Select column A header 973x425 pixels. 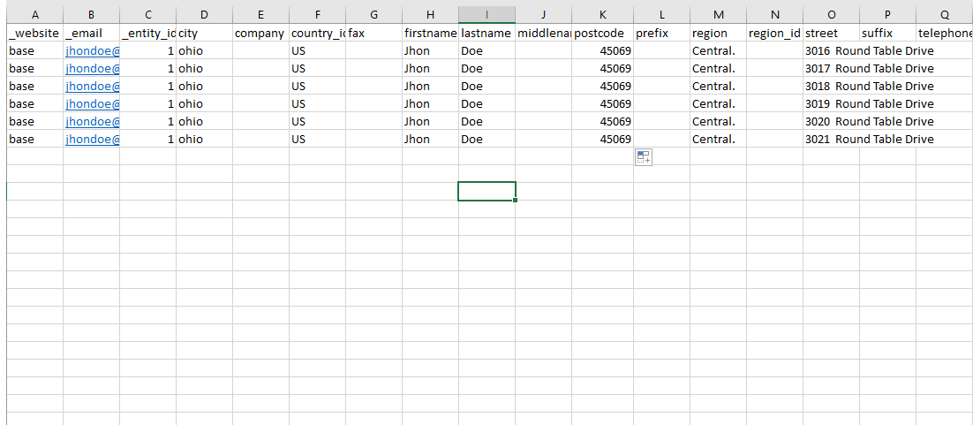pyautogui.click(x=34, y=15)
